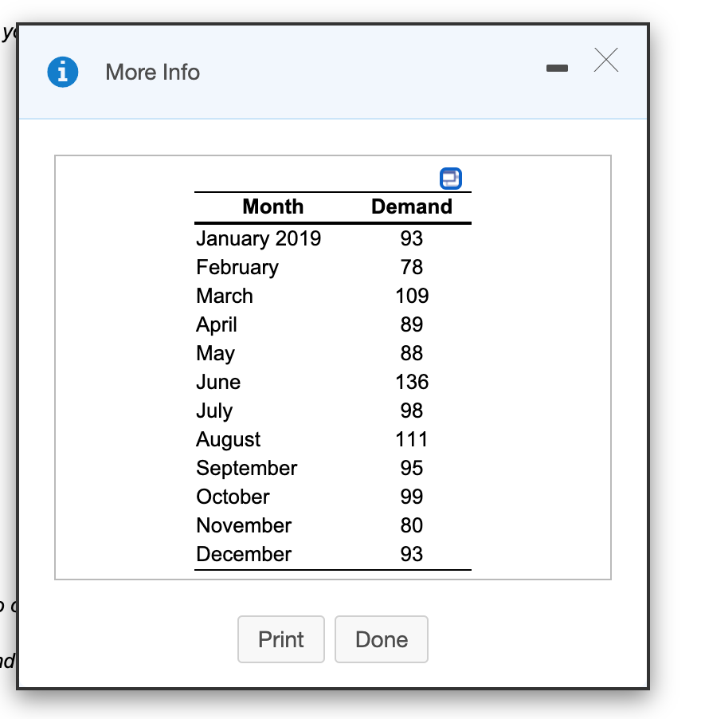Click the Done button

[382, 639]
